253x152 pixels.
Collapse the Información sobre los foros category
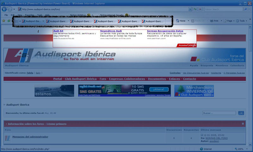(x=243, y=124)
